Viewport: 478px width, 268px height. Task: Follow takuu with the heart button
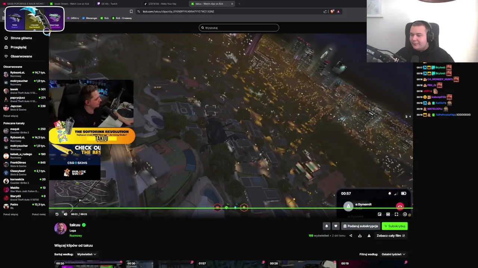pos(336,226)
